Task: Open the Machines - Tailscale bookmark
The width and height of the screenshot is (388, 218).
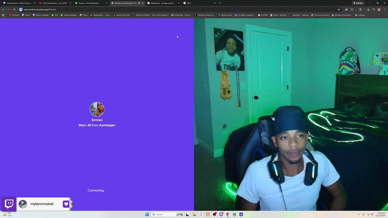Action: click(x=299, y=15)
